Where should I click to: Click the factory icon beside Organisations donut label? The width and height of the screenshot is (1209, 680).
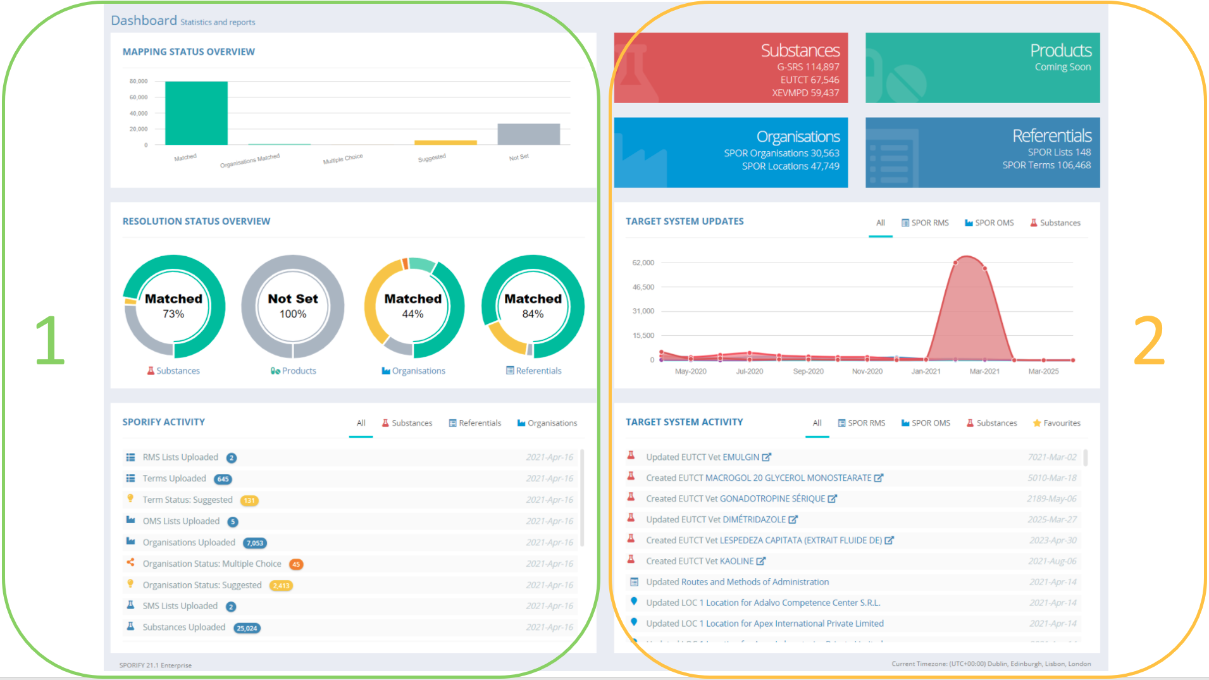(x=385, y=371)
